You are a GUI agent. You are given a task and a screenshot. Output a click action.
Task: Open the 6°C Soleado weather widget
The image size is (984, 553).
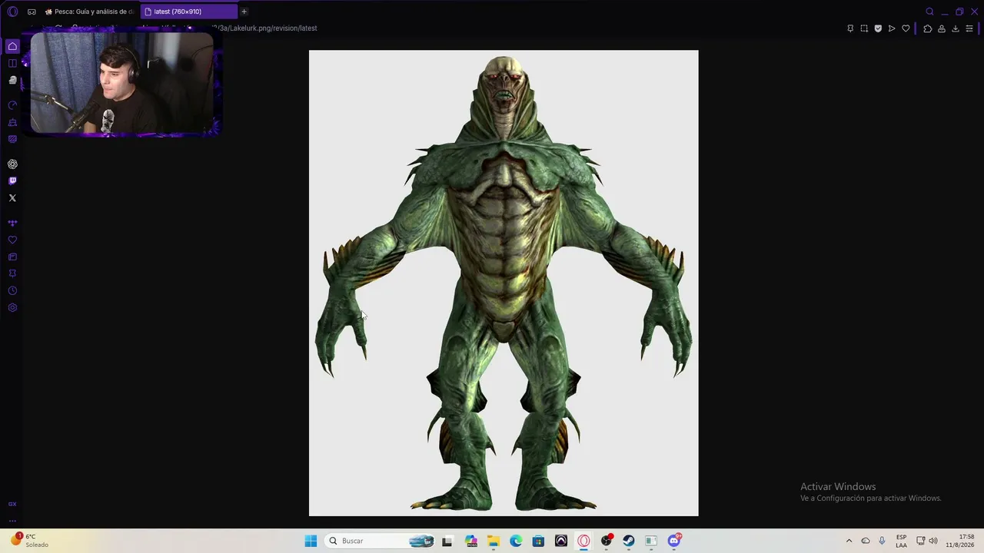(x=31, y=541)
